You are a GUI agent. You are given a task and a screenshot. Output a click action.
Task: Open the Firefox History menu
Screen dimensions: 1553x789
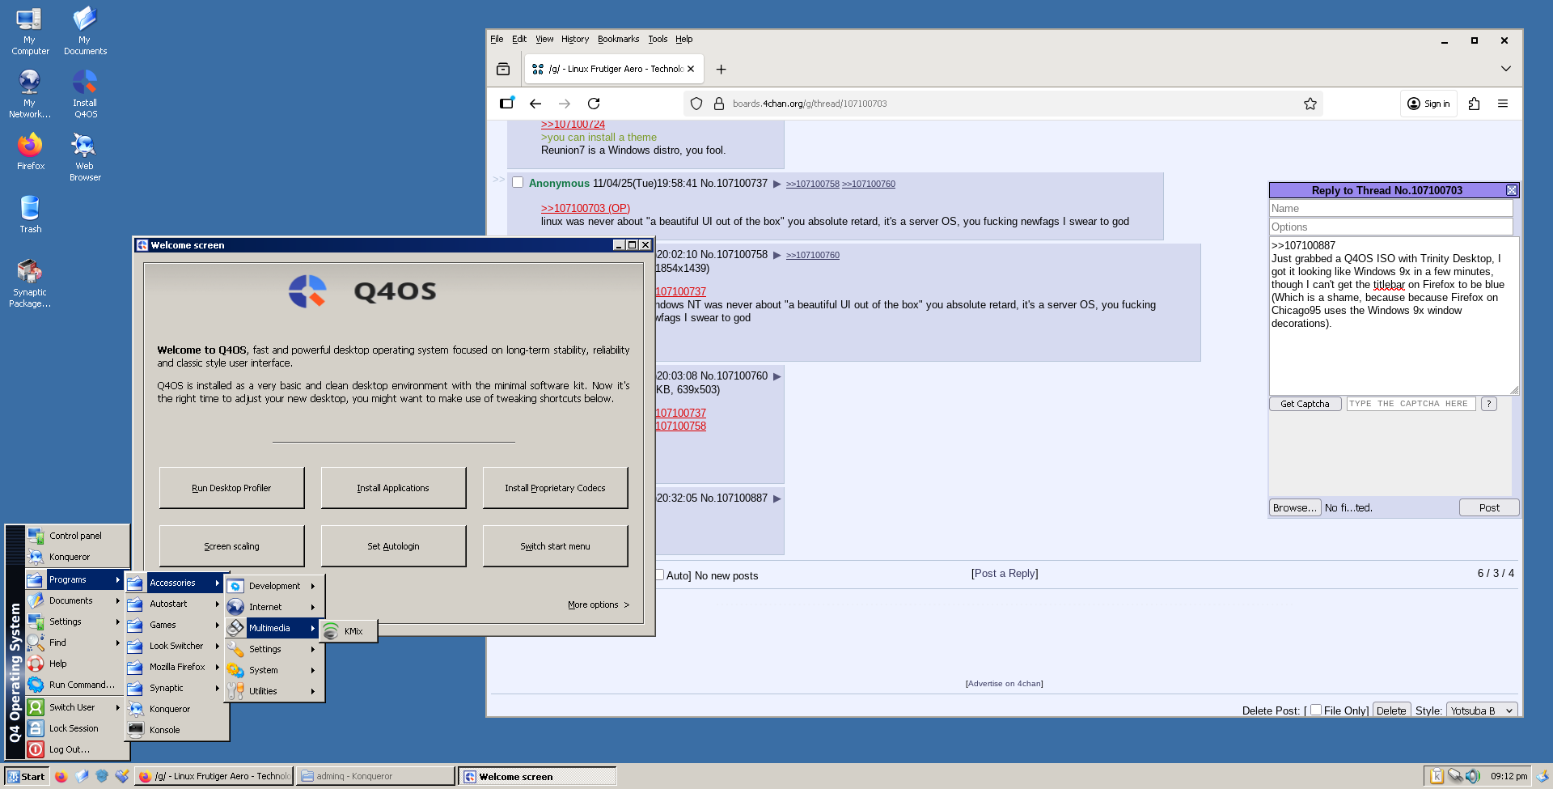575,39
